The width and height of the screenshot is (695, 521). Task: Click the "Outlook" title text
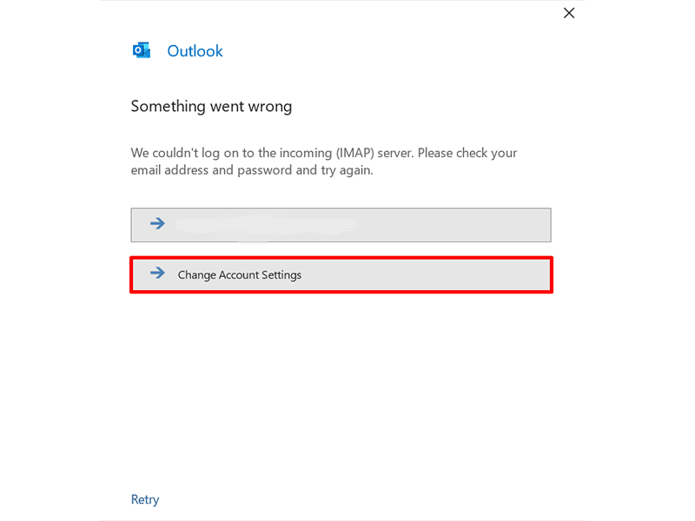195,51
